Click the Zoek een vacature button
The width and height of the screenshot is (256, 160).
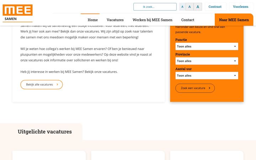tap(195, 88)
